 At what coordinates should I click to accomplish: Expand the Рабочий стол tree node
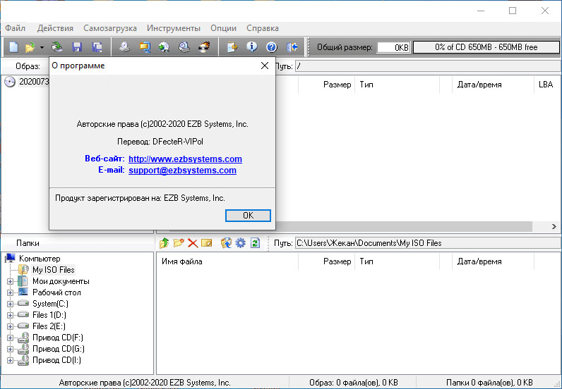11,292
